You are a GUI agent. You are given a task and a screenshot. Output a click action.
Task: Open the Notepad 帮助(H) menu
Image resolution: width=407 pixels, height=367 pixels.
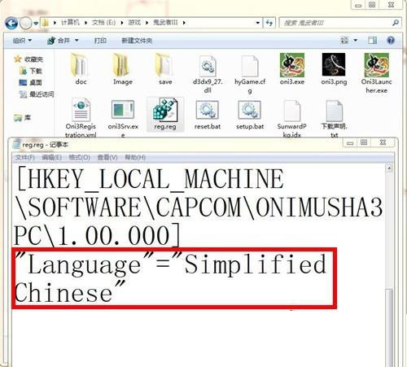135,158
